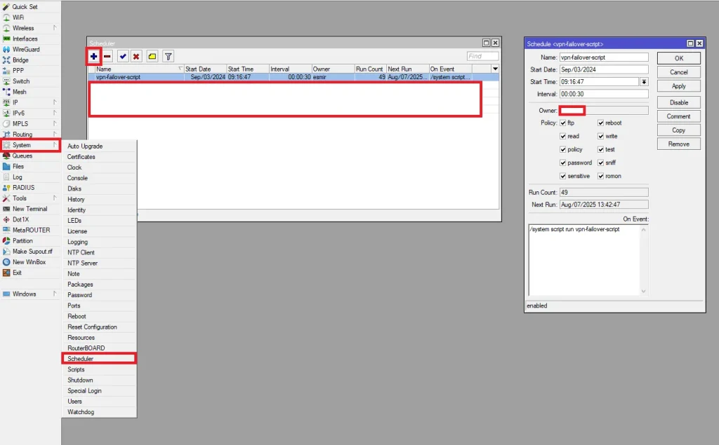Image resolution: width=719 pixels, height=445 pixels.
Task: Click the red minus remove icon
Action: coord(107,56)
